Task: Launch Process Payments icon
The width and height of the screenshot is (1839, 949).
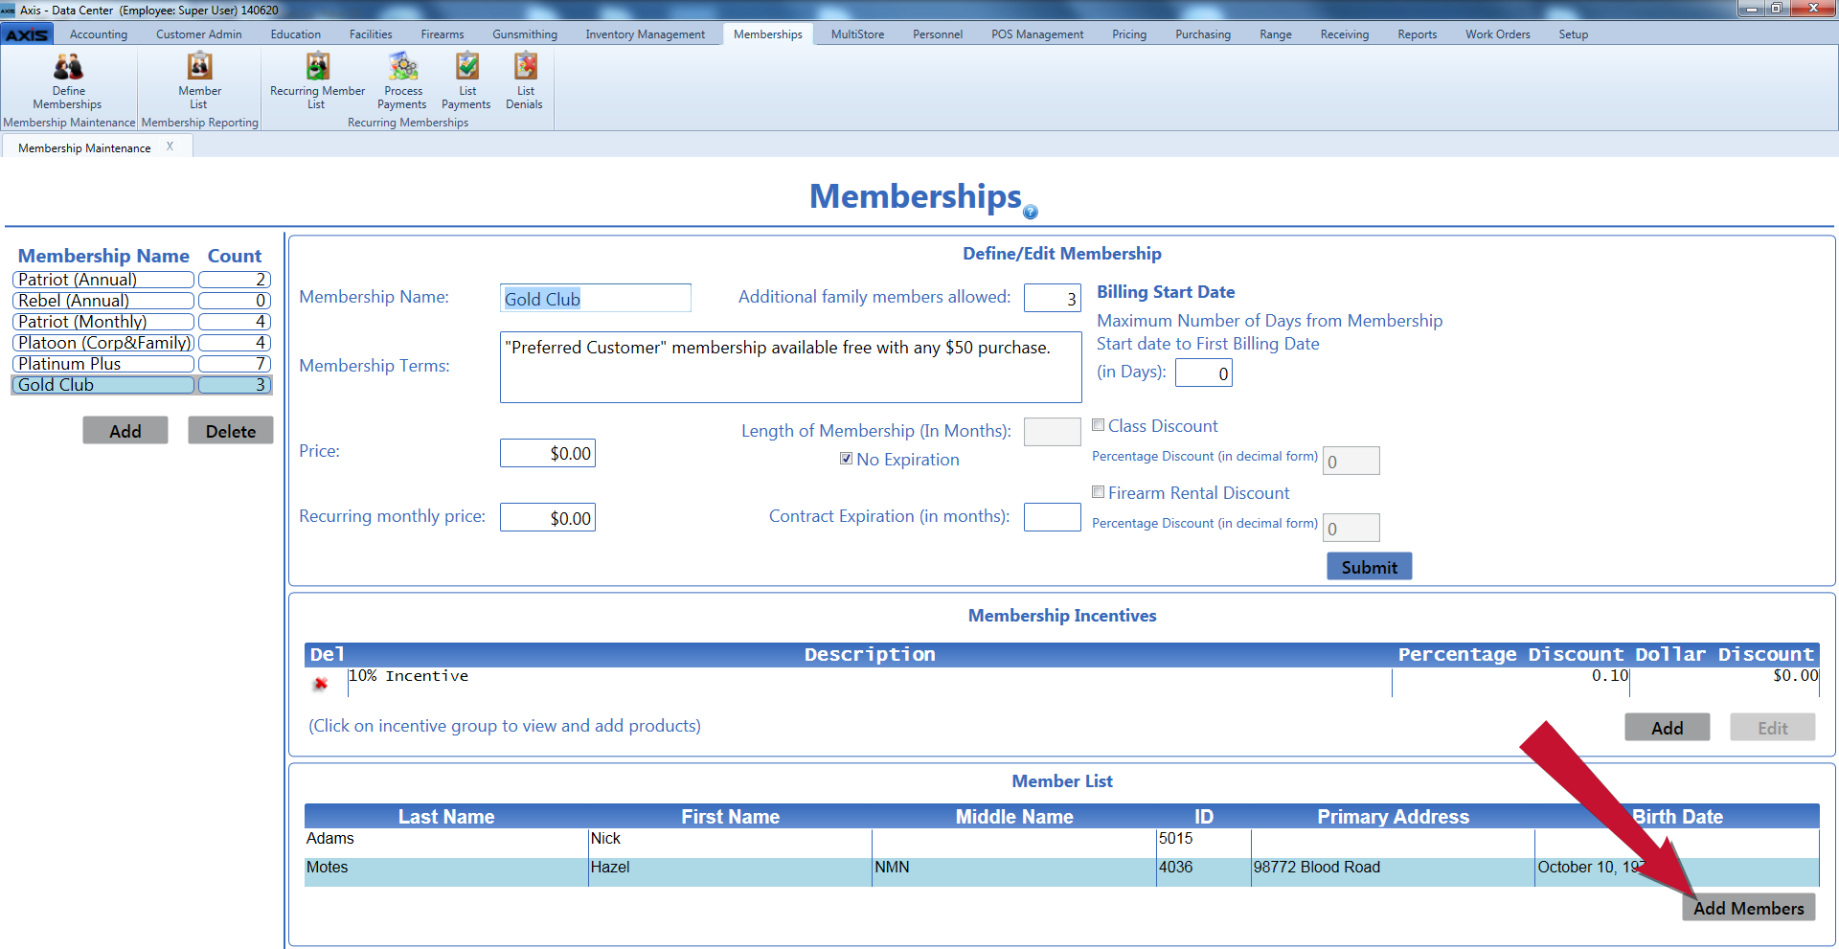Action: coord(402,80)
